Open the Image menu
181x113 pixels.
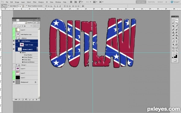17,2
